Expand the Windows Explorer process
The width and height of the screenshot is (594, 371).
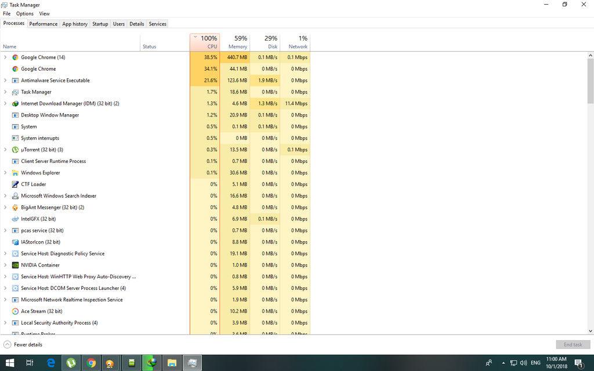5,173
